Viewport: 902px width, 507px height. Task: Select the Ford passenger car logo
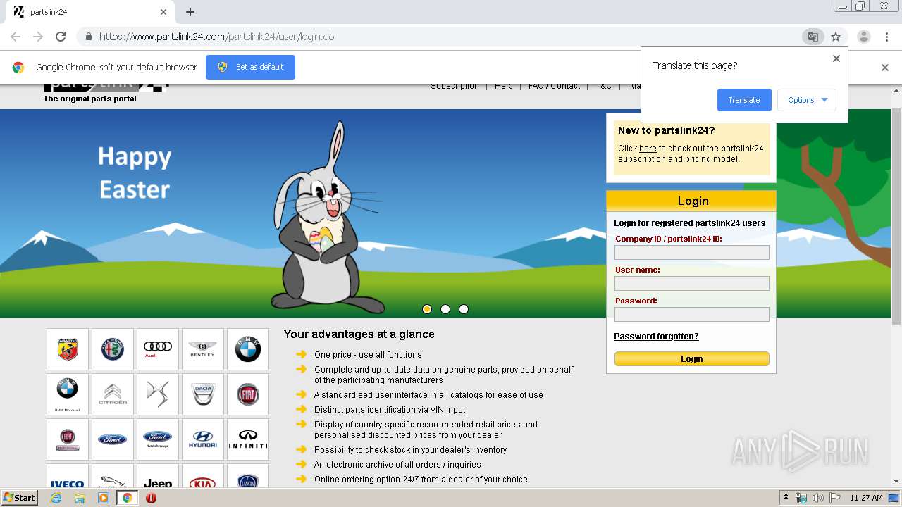(113, 439)
